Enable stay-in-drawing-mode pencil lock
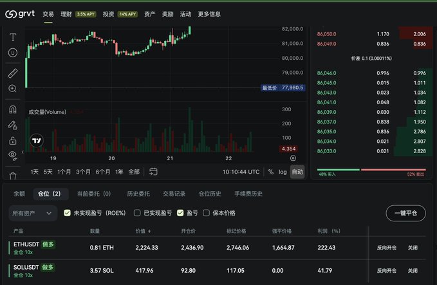The width and height of the screenshot is (437, 285). click(x=12, y=125)
